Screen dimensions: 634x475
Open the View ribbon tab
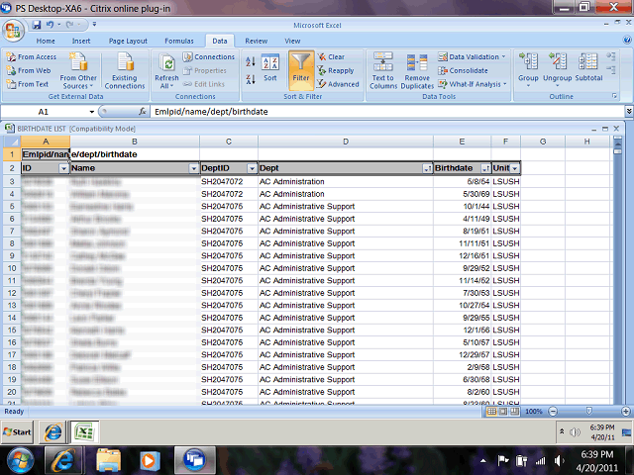[x=292, y=41]
